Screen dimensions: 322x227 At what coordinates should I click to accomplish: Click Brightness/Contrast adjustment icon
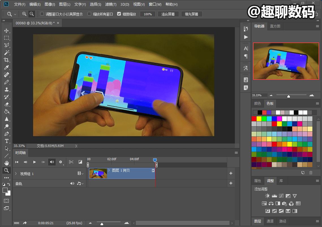(x=267, y=196)
